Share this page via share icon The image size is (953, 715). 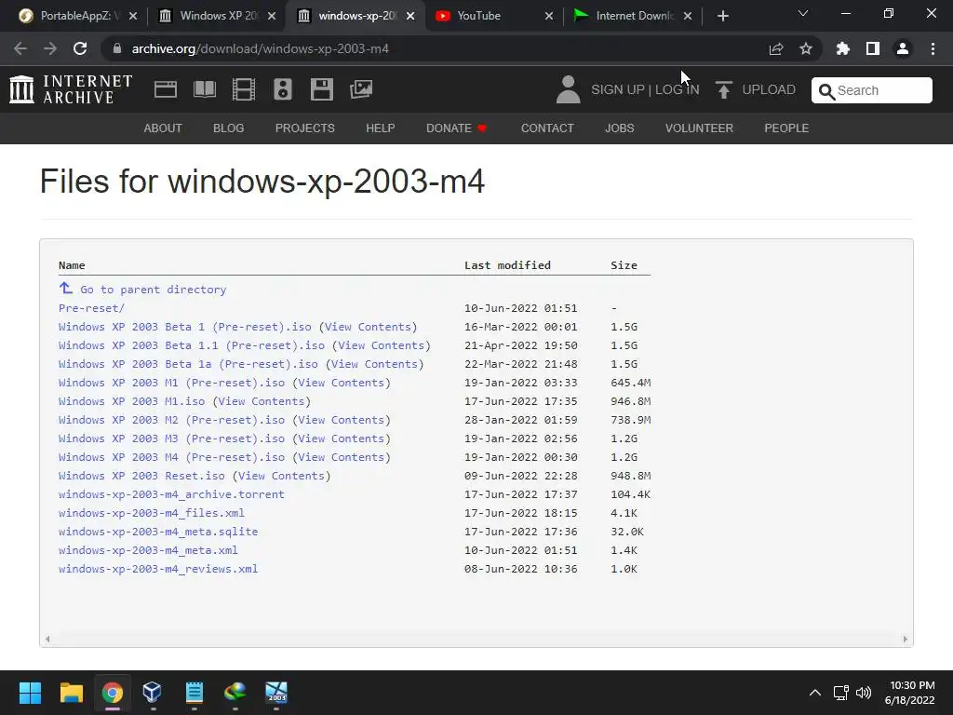pyautogui.click(x=776, y=48)
